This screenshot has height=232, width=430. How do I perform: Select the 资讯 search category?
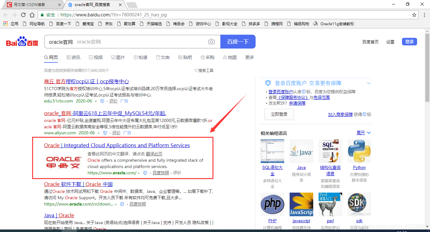click(73, 57)
